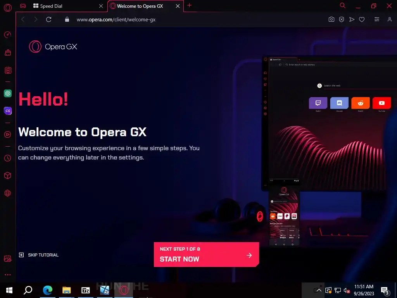Open the ad blocker shield icon
The width and height of the screenshot is (397, 298).
pyautogui.click(x=342, y=19)
